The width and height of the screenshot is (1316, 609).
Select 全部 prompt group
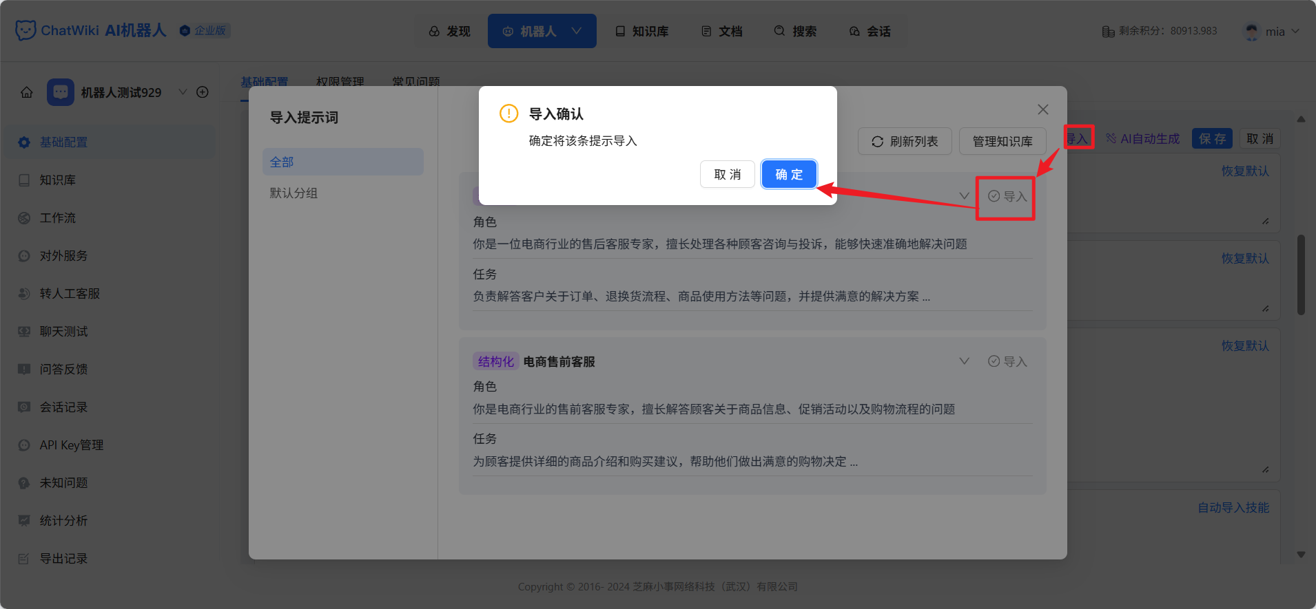pos(343,162)
